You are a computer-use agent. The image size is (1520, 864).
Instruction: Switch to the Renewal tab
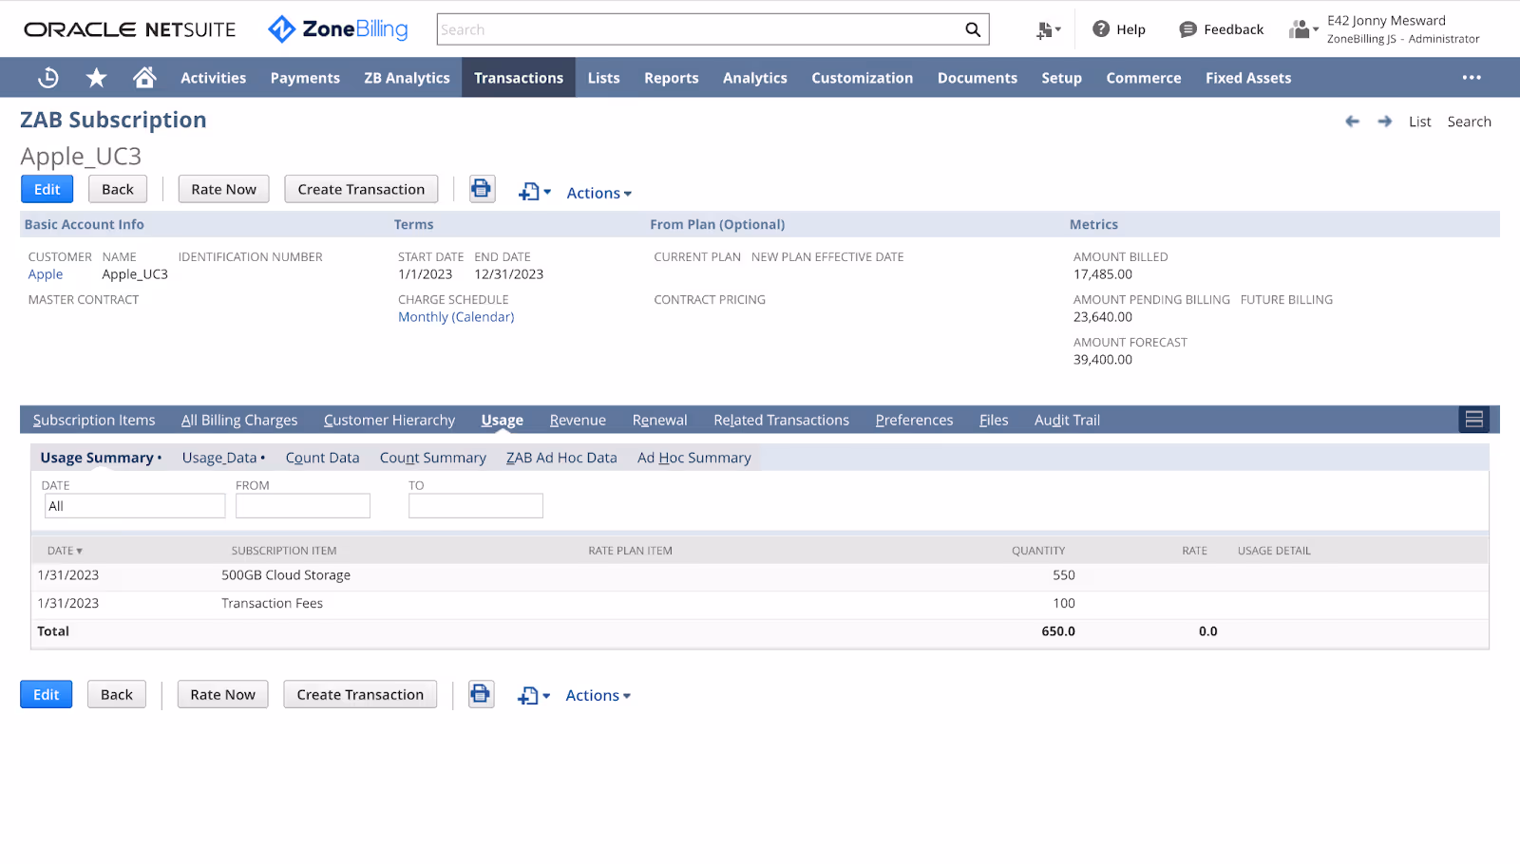[x=660, y=420]
